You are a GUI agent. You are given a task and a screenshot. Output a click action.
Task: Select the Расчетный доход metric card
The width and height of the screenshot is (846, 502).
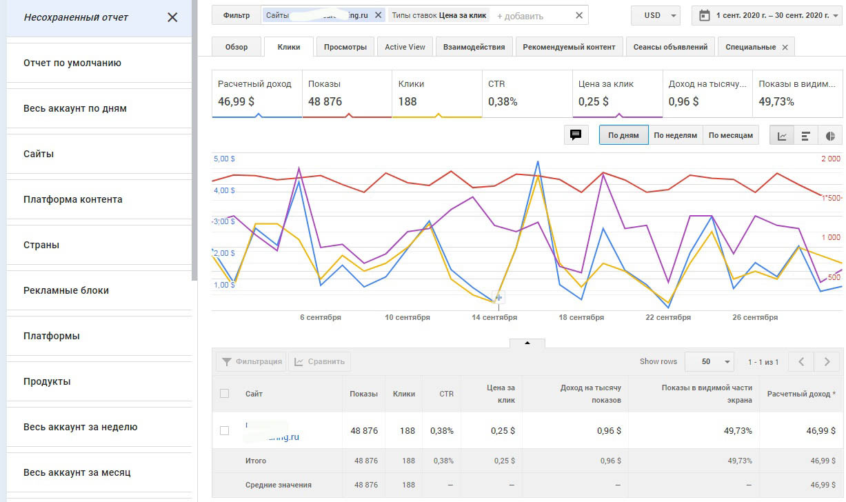256,93
